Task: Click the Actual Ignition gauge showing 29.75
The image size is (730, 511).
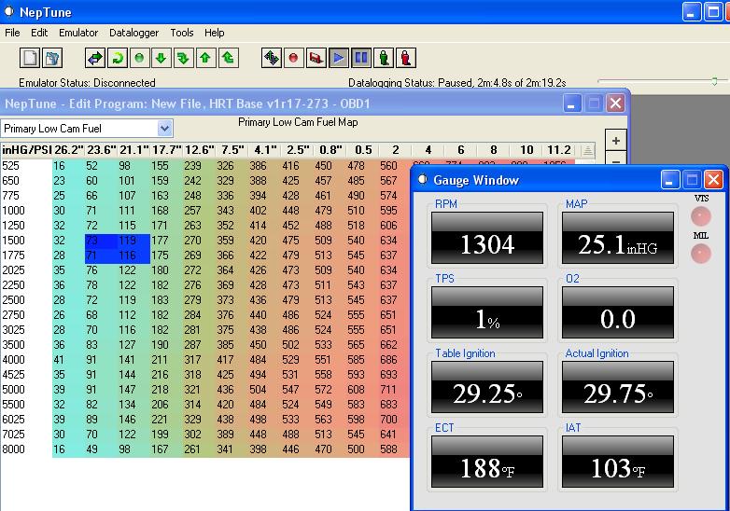Action: [618, 387]
